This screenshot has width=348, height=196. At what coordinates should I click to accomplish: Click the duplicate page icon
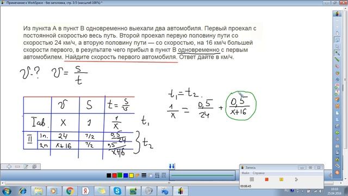point(34,167)
